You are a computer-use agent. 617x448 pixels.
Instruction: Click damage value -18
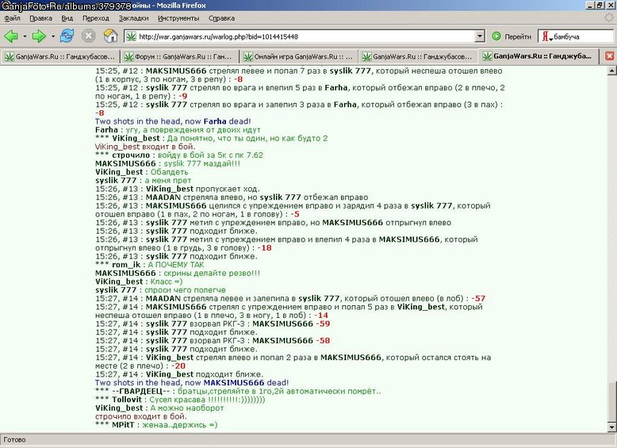tap(264, 248)
